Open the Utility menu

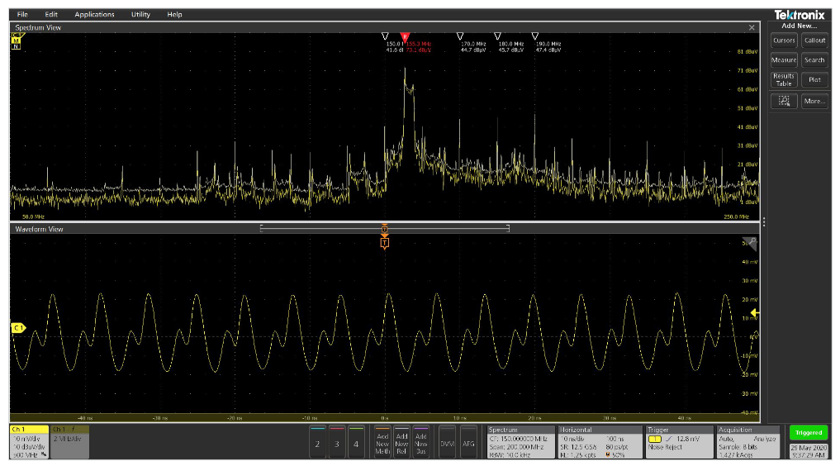point(141,15)
